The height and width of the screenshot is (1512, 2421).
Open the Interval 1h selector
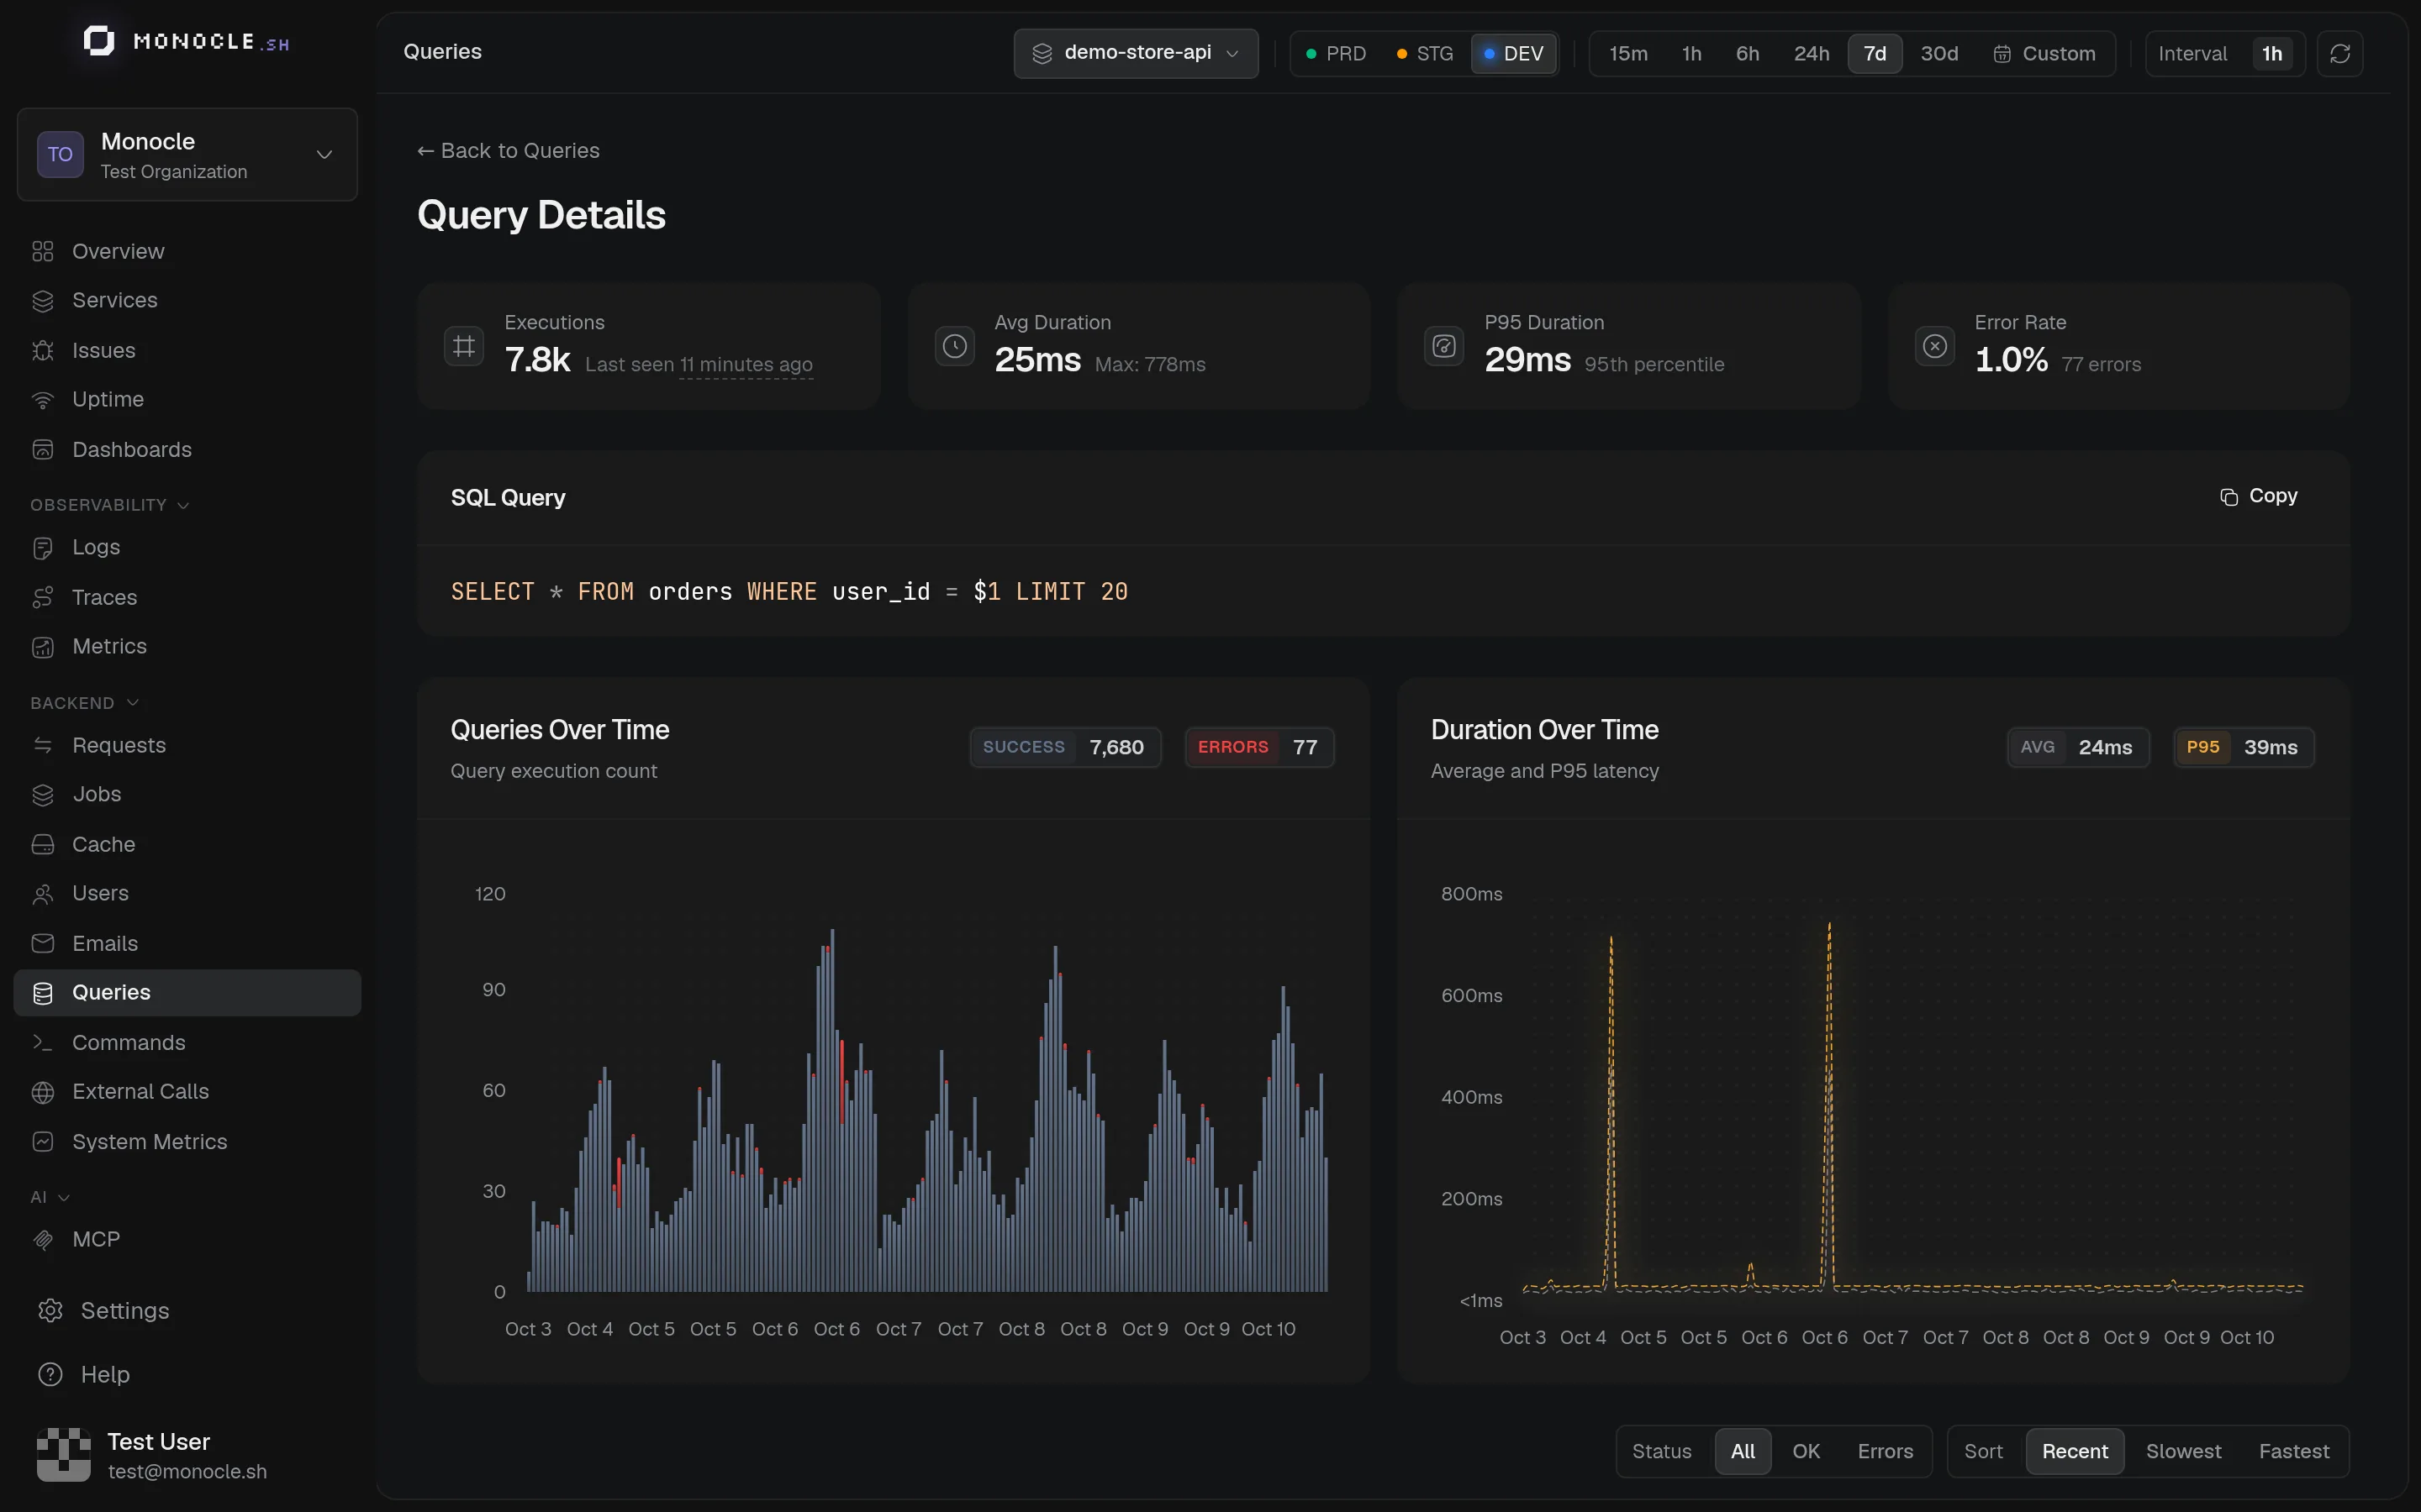tap(2225, 53)
